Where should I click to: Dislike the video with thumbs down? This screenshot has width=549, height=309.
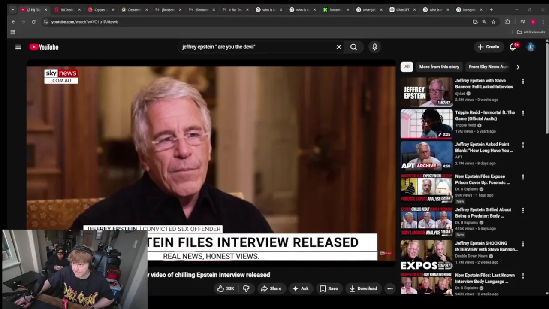coord(246,288)
